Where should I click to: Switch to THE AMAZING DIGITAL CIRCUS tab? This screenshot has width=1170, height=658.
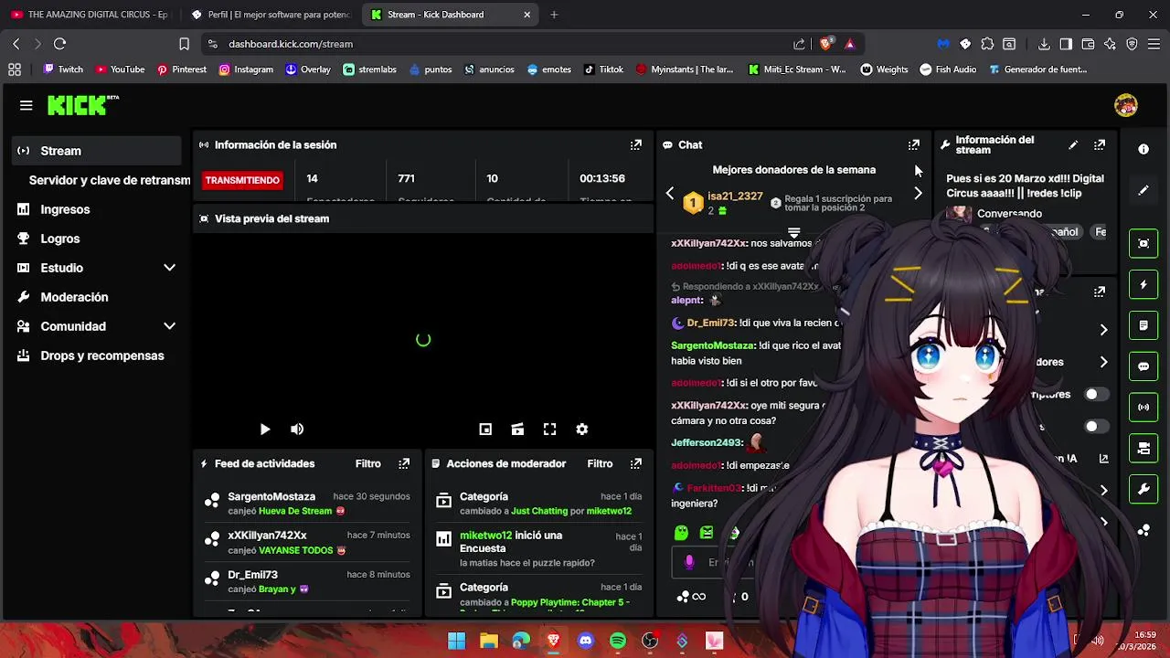coord(90,15)
